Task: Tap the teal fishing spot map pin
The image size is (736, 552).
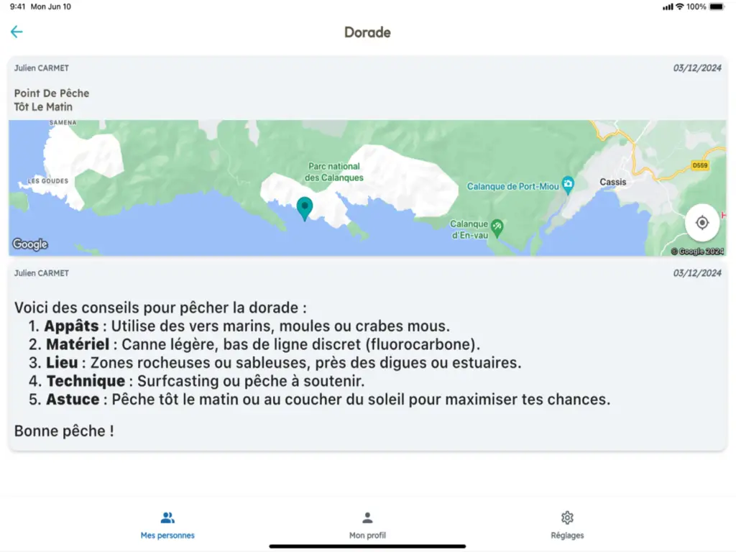Action: 305,208
